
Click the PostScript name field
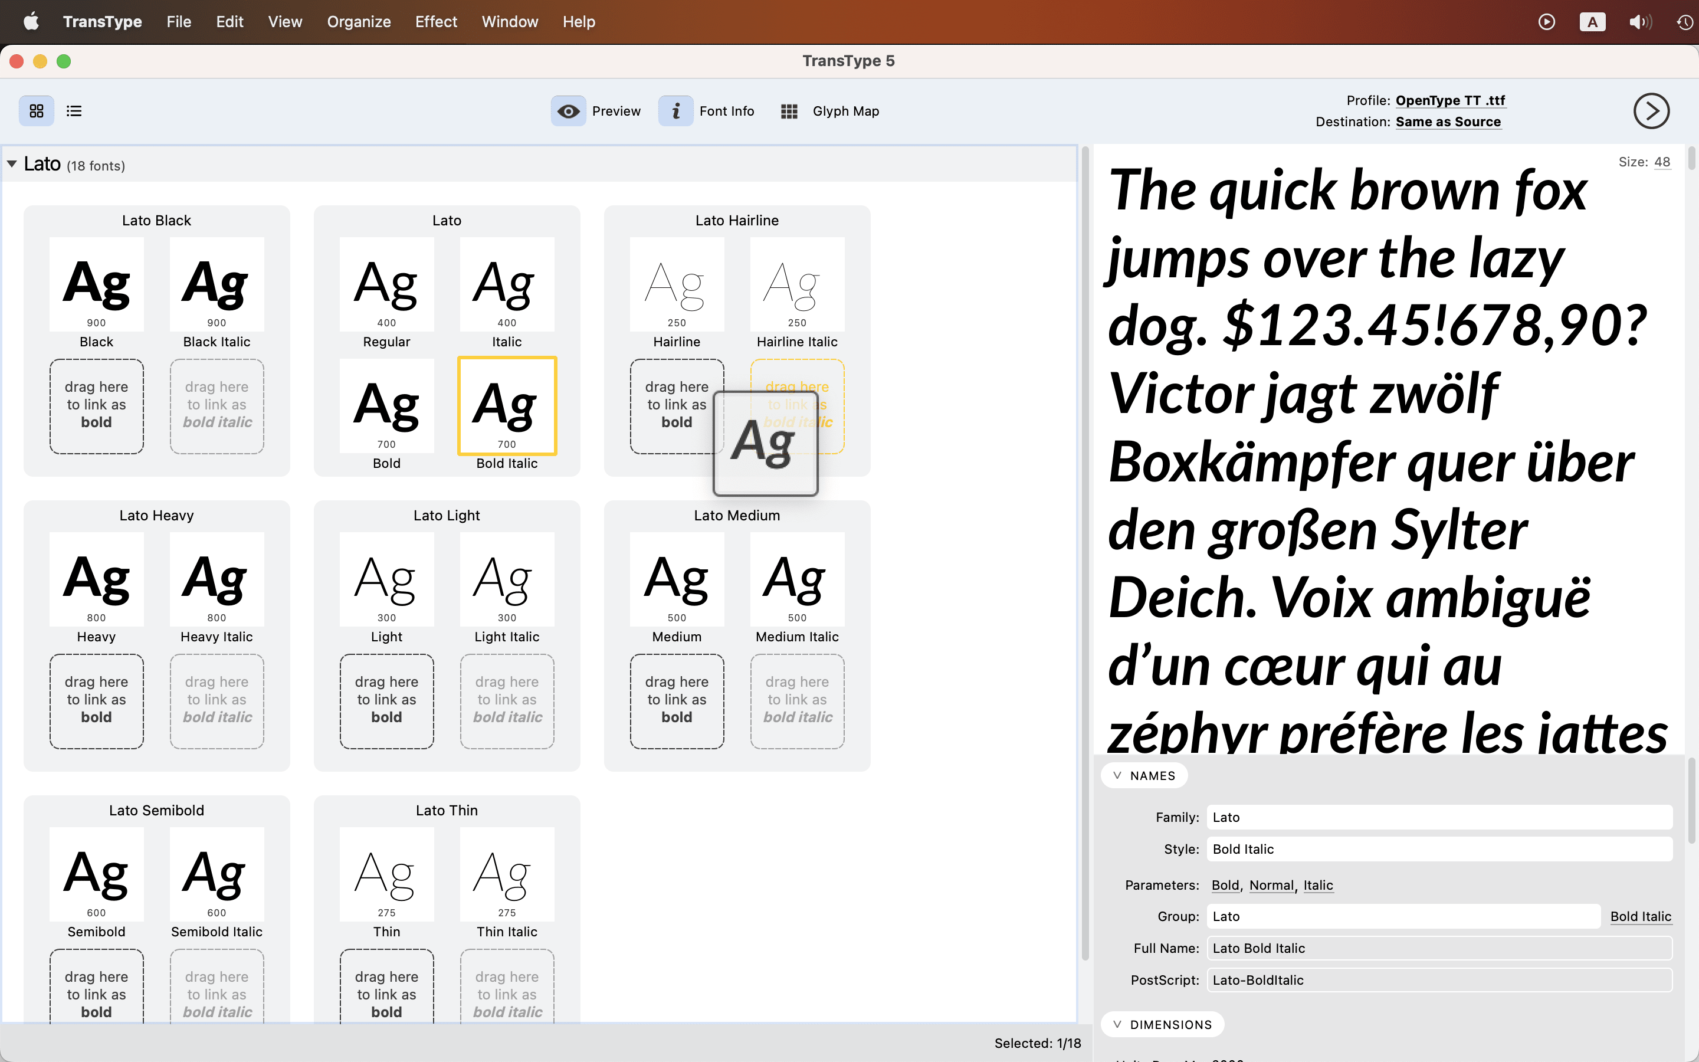click(1439, 980)
